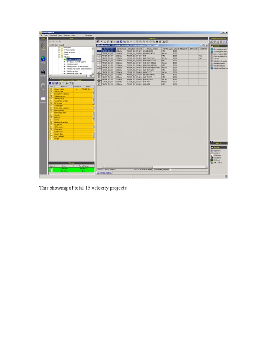Select Split Column in Send to panel
Image resolution: width=267 pixels, height=356 pixels.
pos(218,163)
